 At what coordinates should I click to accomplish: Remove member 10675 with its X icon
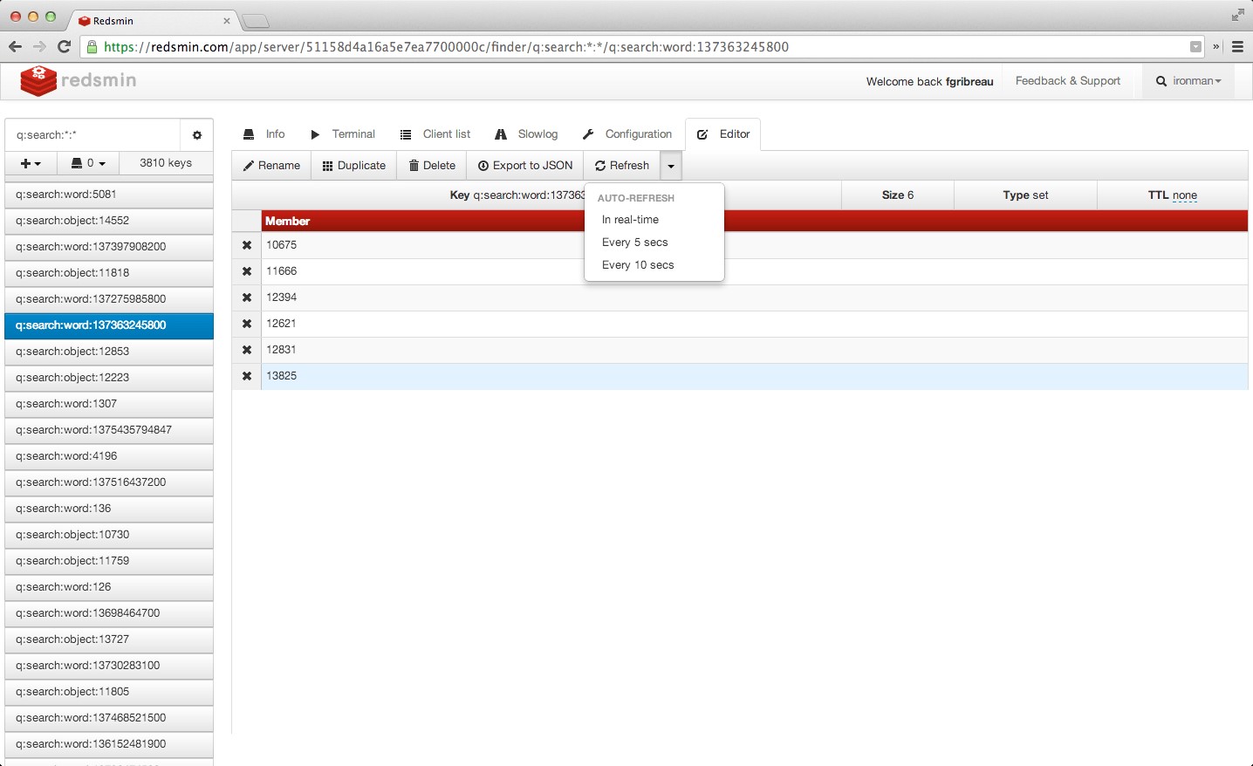tap(247, 245)
